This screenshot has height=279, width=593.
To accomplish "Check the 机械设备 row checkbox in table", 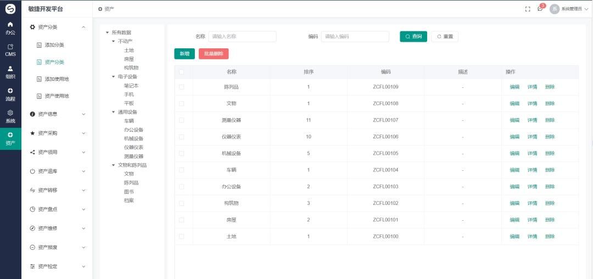I will [x=182, y=153].
